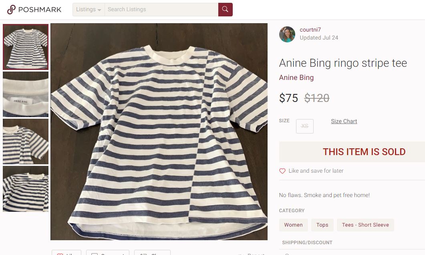Click the Search Listings input field
Viewport: 425px width, 255px height.
click(161, 10)
